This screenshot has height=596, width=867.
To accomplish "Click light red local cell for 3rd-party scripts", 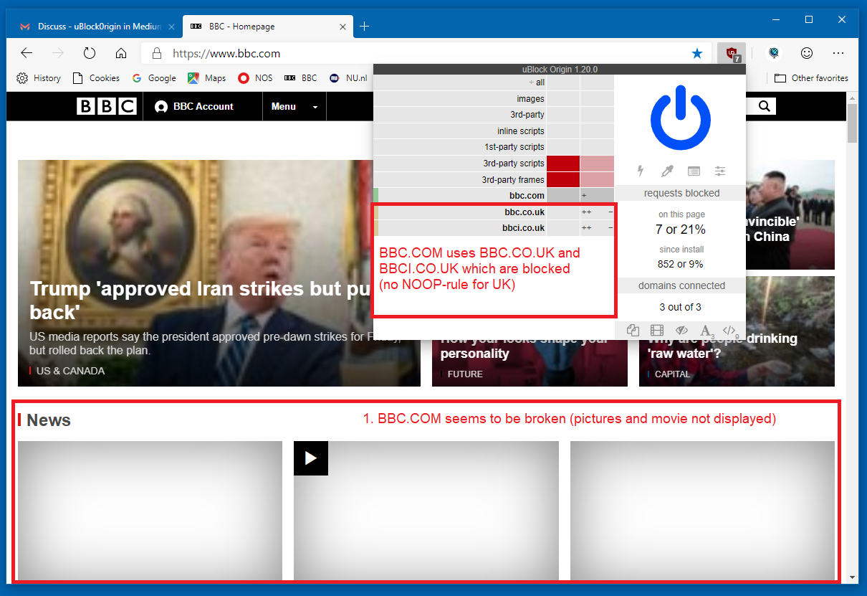I will 597,164.
